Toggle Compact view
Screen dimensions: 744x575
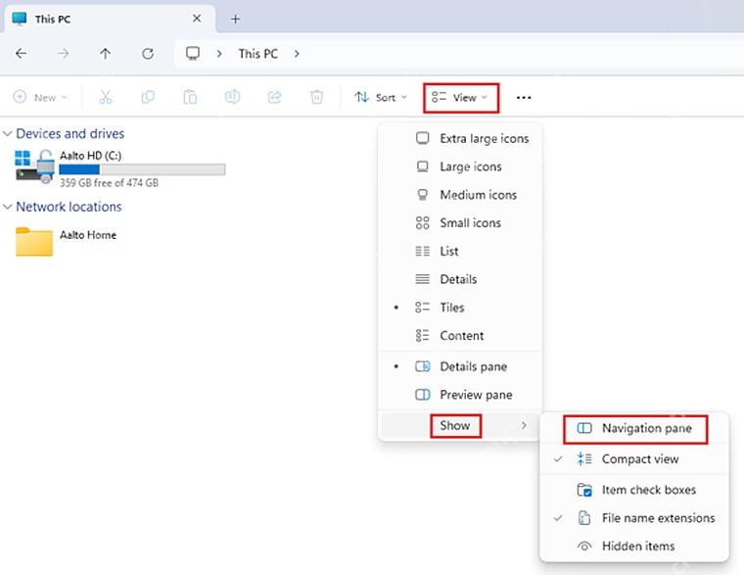(x=635, y=459)
